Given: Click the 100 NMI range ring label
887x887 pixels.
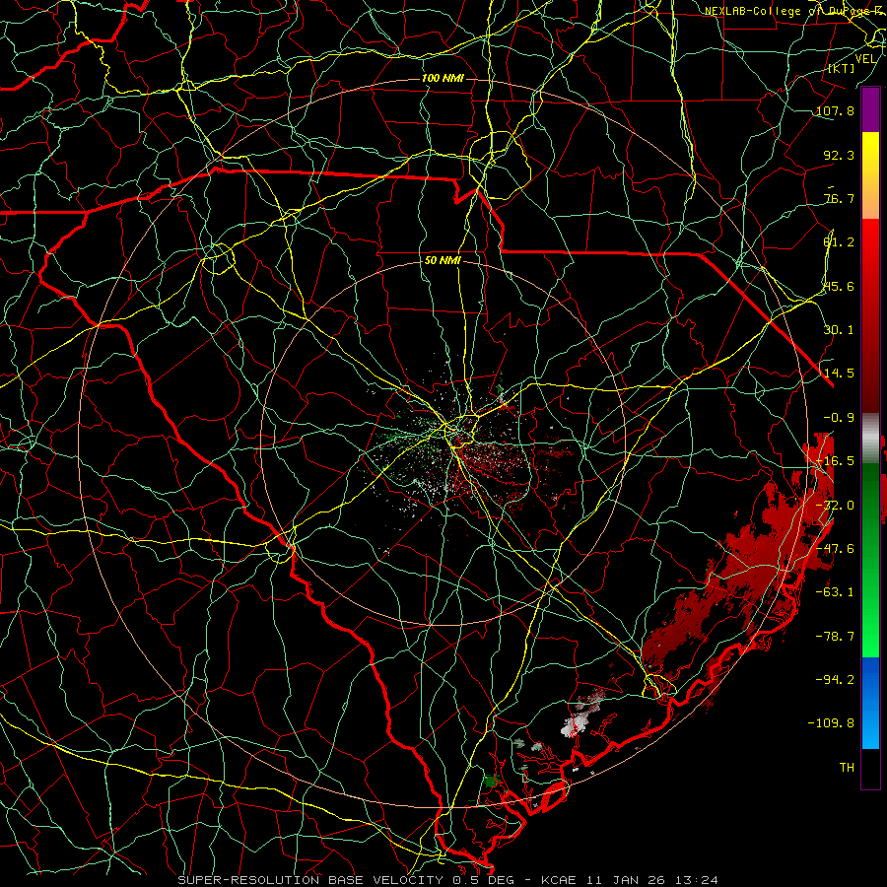Looking at the screenshot, I should pyautogui.click(x=443, y=78).
